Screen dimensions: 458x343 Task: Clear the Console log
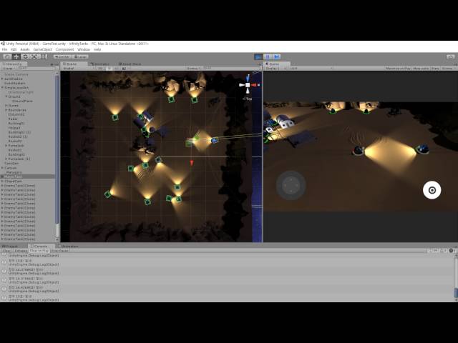point(6,251)
